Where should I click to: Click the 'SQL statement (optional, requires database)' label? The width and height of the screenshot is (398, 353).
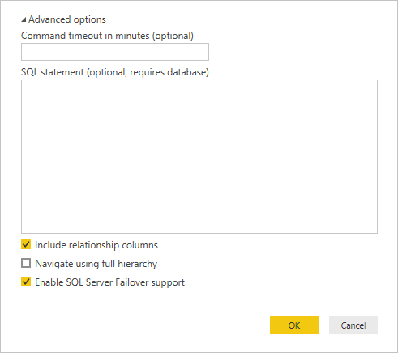pyautogui.click(x=115, y=72)
